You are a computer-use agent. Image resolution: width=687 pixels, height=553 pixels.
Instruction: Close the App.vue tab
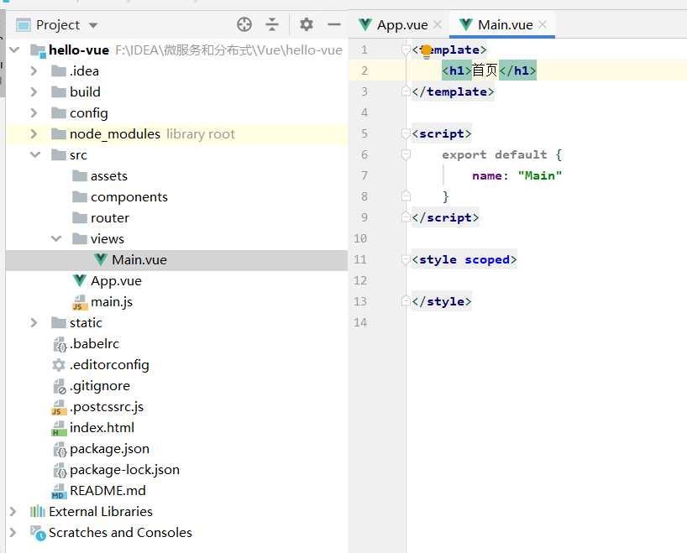tap(438, 24)
